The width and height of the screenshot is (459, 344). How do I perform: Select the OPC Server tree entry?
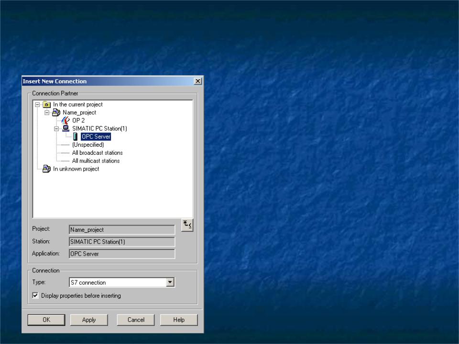point(96,137)
